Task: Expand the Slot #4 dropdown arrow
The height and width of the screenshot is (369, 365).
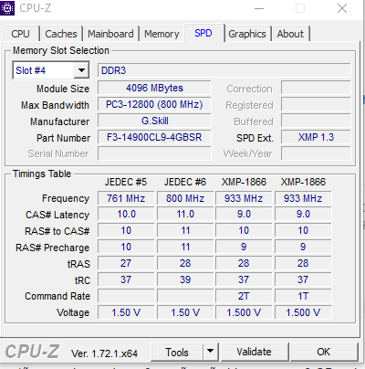Action: point(81,70)
